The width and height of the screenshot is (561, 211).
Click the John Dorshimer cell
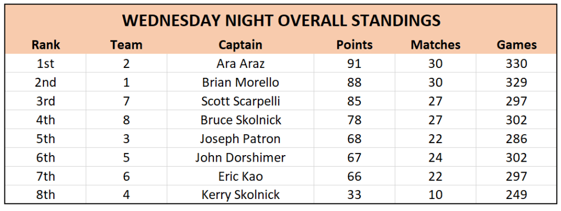coord(240,157)
